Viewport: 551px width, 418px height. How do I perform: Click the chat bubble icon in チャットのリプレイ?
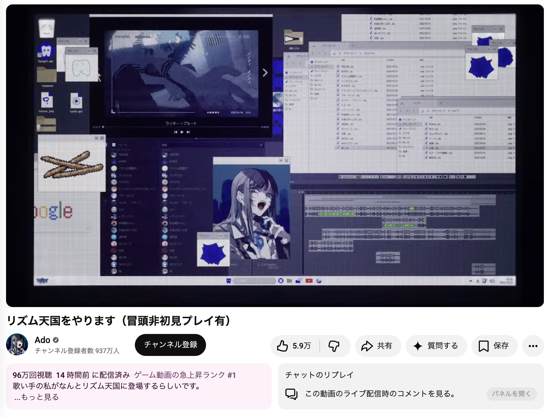click(x=291, y=394)
